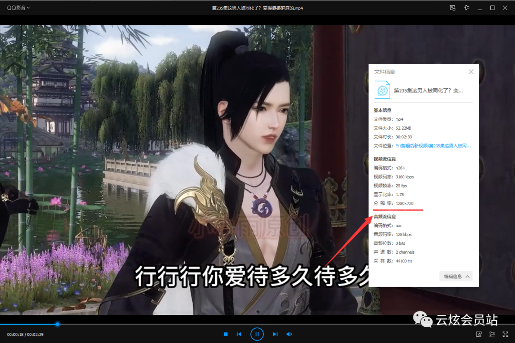Select the 编码格式: aac row
515x343 pixels.
coord(388,226)
